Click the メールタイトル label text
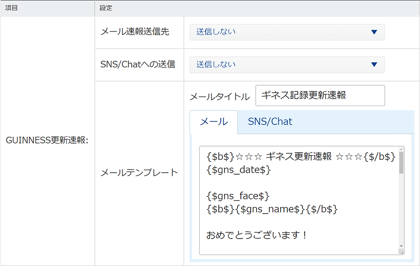 pos(219,97)
